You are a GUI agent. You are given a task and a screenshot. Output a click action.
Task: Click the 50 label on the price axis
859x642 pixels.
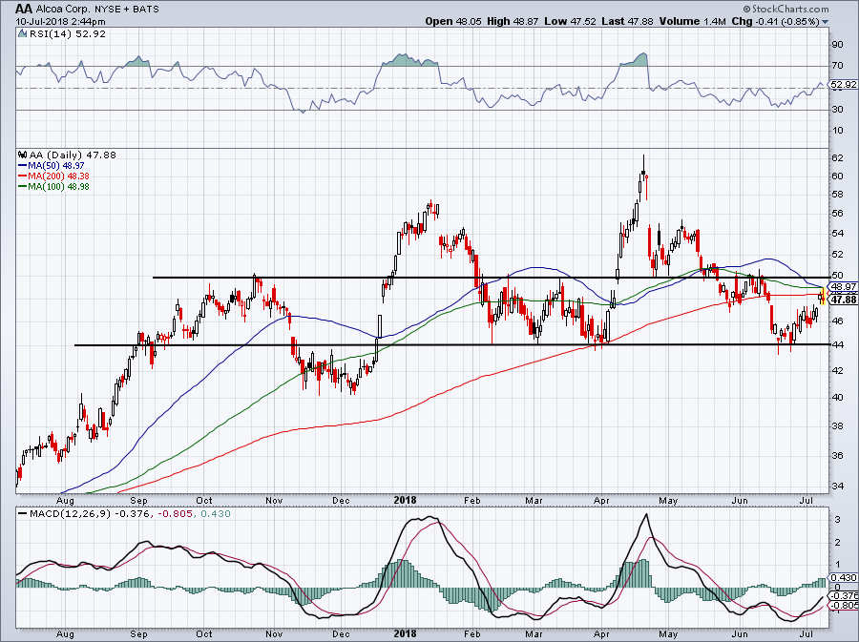click(838, 276)
